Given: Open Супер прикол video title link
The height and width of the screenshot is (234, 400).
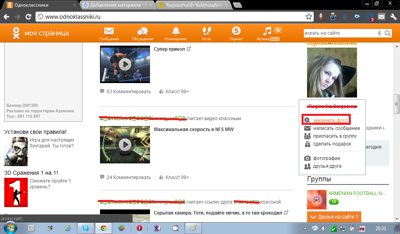Looking at the screenshot, I should pos(169,49).
